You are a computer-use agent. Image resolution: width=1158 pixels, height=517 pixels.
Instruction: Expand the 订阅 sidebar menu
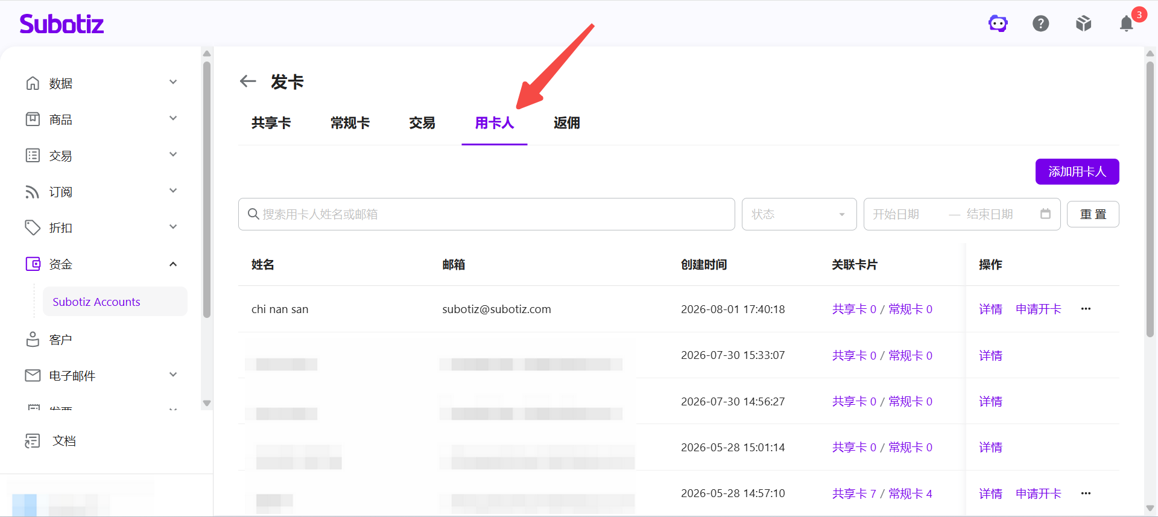click(x=173, y=191)
